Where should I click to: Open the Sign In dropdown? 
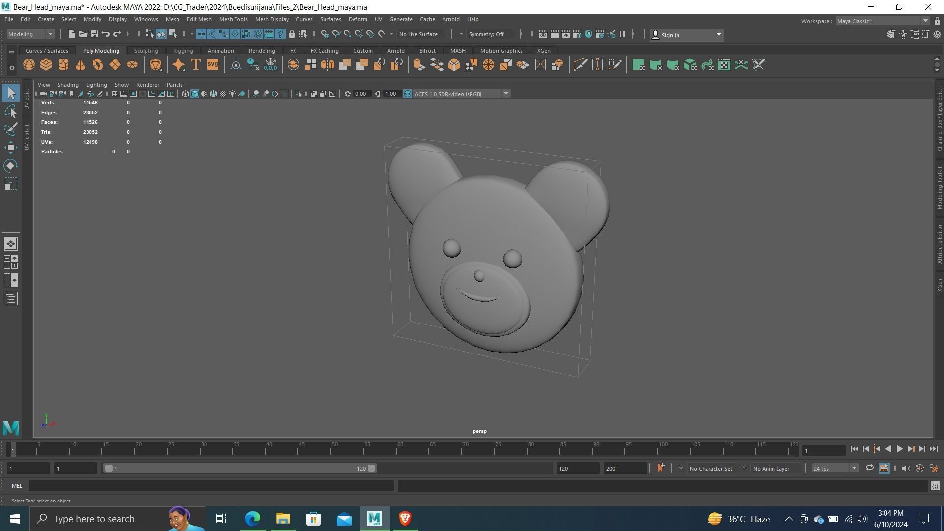click(686, 35)
